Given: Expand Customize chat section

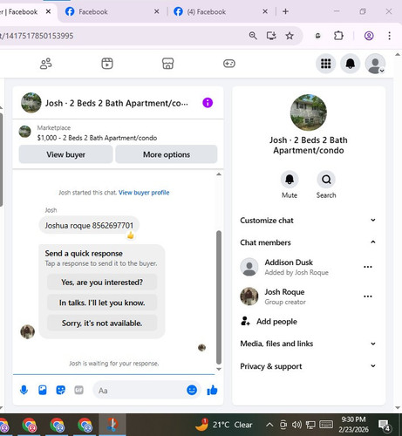Looking at the screenshot, I should [308, 221].
